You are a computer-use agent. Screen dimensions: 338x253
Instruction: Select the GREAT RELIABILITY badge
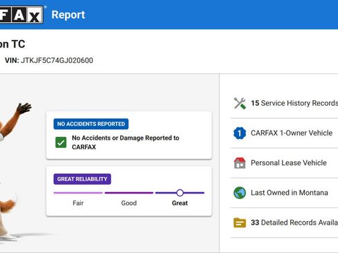tap(82, 179)
